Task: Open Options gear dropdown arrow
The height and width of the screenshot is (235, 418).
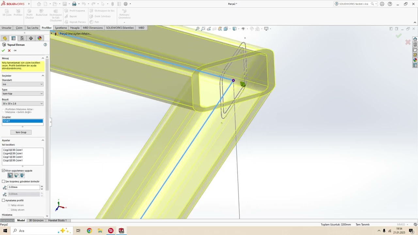Action: point(130,4)
